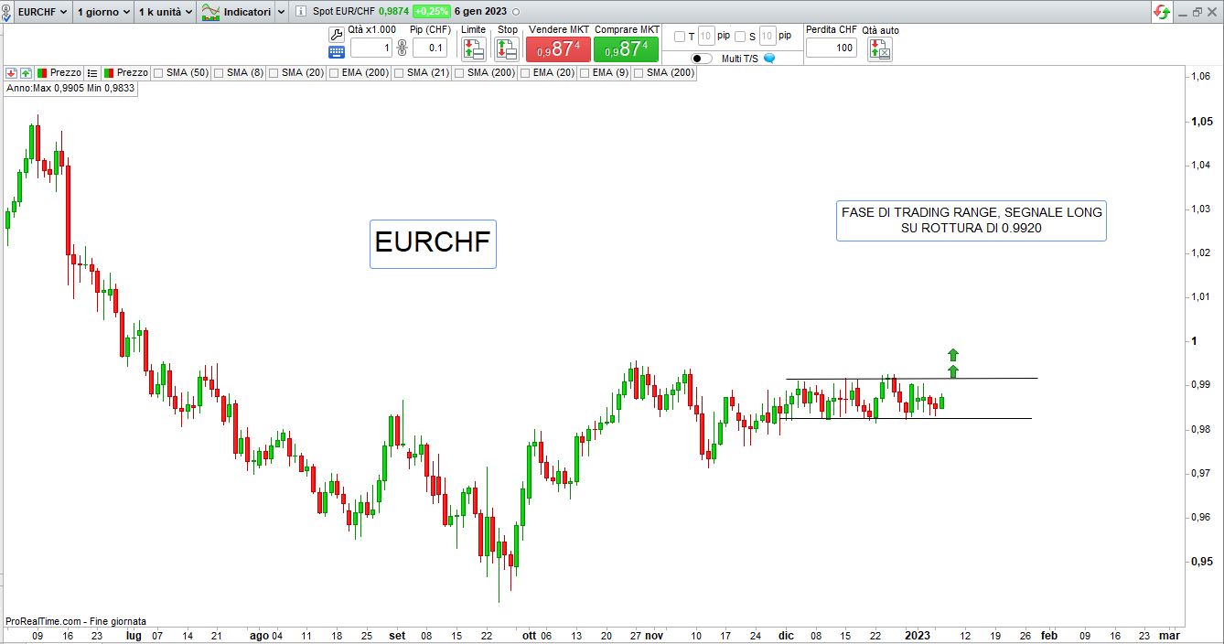1224x644 pixels.
Task: Open the Indicatori menu
Action: [x=242, y=12]
